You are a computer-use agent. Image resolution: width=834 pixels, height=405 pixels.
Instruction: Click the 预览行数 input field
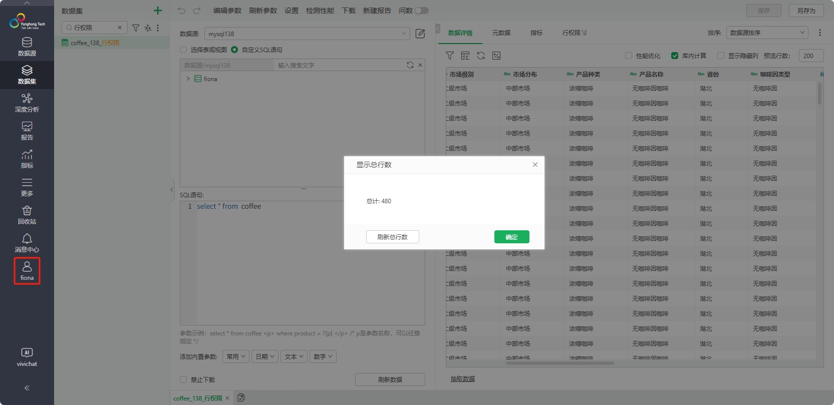(x=810, y=56)
